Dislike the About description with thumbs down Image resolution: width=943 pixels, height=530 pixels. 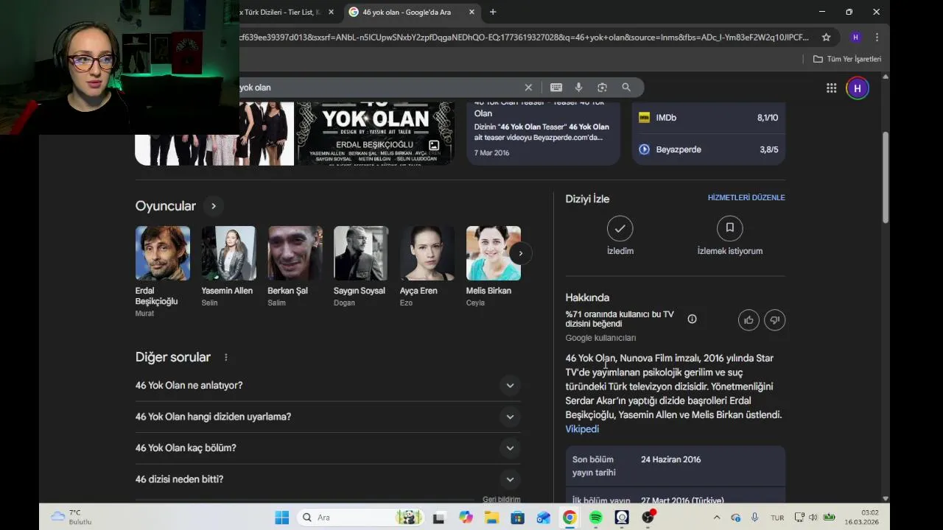(x=774, y=319)
